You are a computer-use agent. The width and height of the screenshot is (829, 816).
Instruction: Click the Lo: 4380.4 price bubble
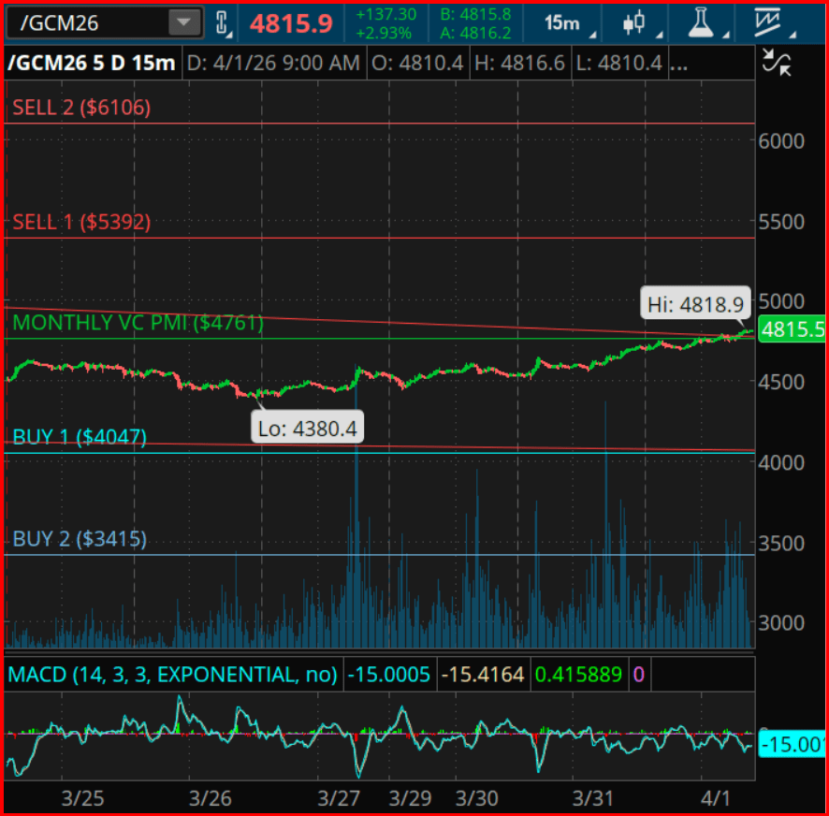309,429
